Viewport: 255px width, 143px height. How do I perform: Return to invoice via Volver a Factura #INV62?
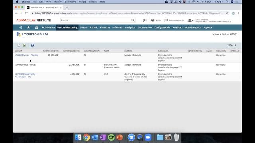[x=225, y=34]
